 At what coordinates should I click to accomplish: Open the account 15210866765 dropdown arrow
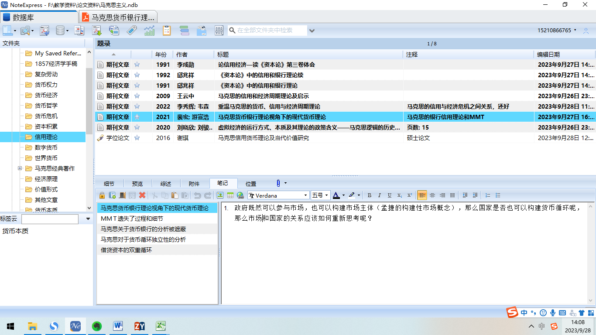click(x=575, y=31)
